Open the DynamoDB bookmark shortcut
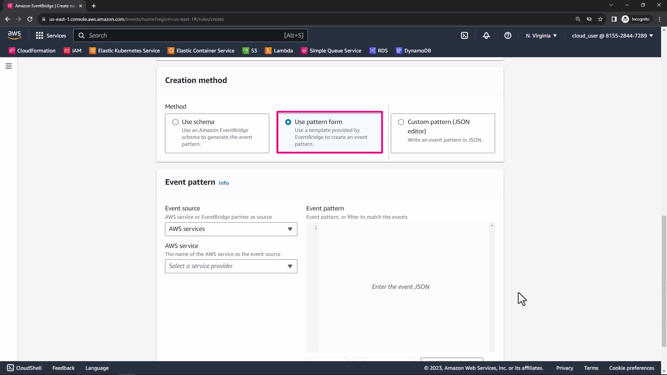The height and width of the screenshot is (375, 667). [x=413, y=51]
